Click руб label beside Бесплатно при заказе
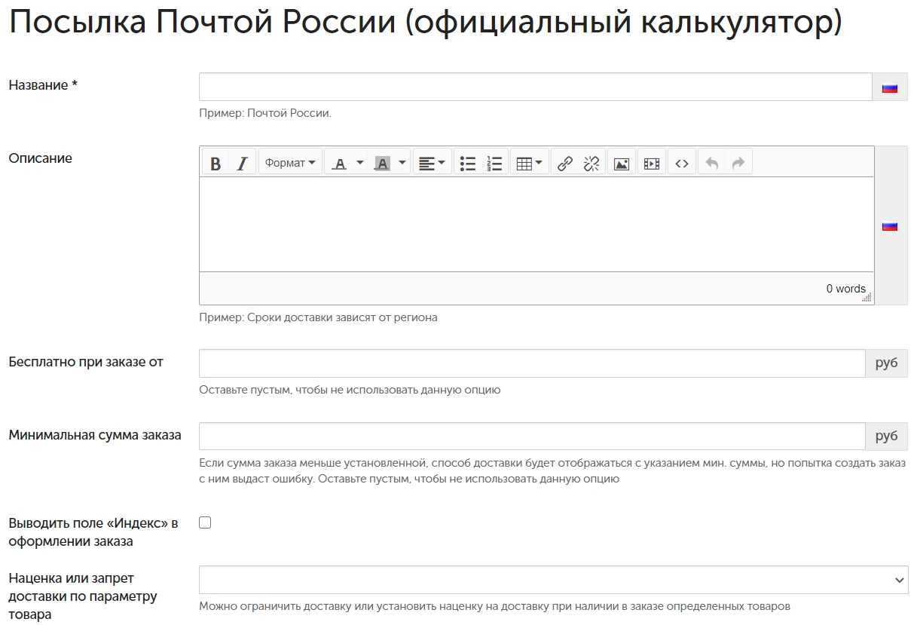Screen dimensions: 920x625 (x=887, y=363)
